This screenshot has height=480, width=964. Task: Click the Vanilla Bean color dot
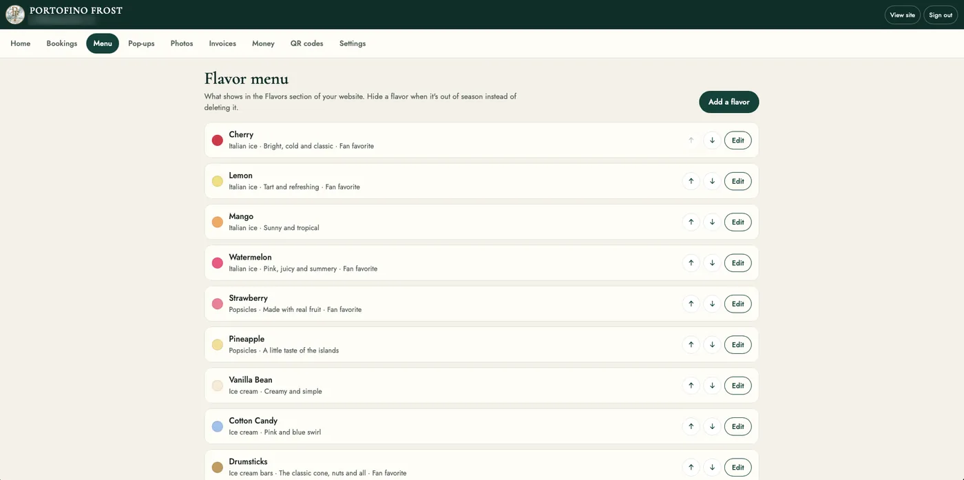(x=218, y=386)
